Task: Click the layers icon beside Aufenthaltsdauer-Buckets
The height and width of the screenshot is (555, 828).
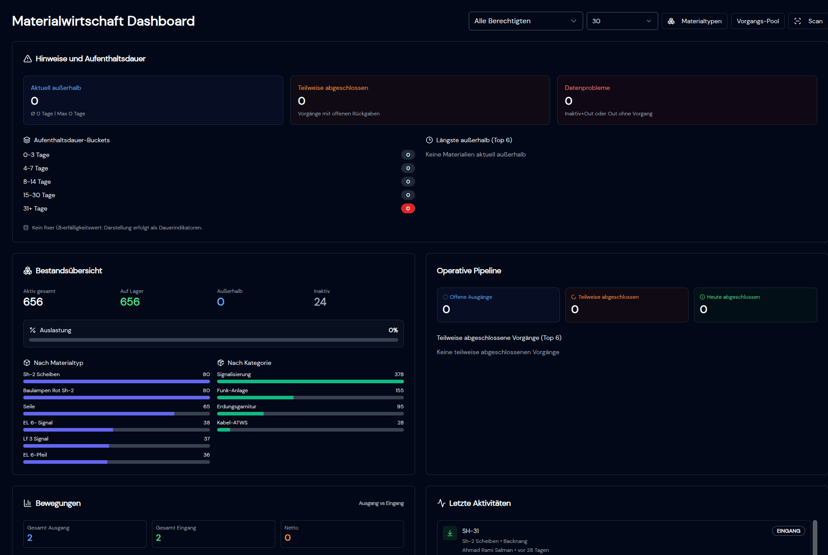Action: [x=27, y=140]
